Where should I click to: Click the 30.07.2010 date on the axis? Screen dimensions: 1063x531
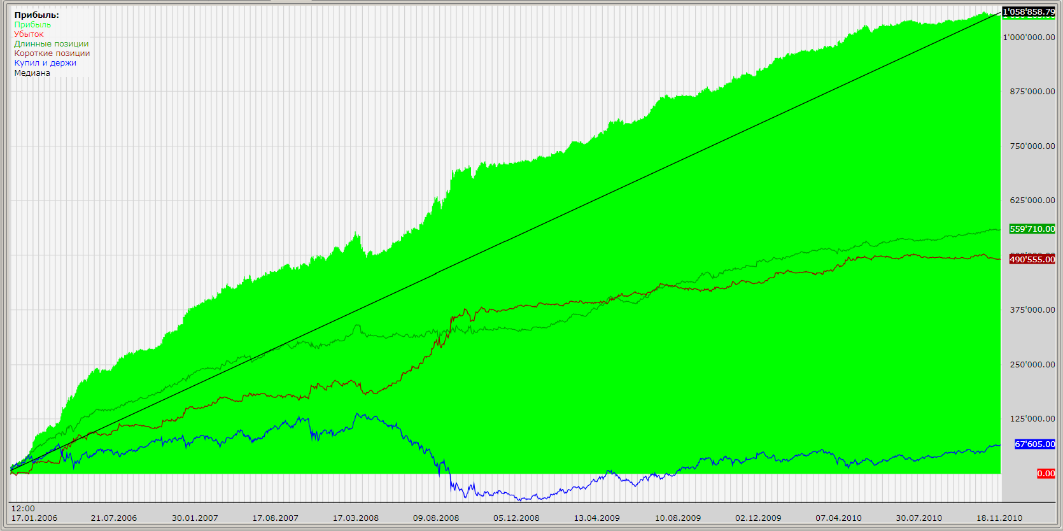[x=919, y=518]
